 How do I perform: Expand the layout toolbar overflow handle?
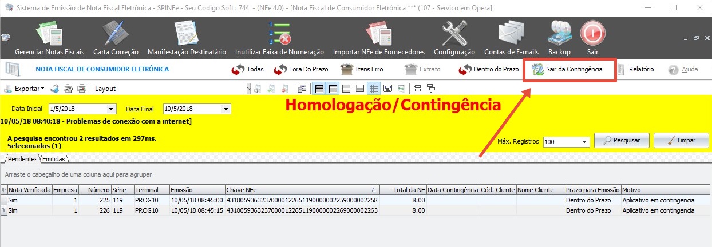[248, 89]
